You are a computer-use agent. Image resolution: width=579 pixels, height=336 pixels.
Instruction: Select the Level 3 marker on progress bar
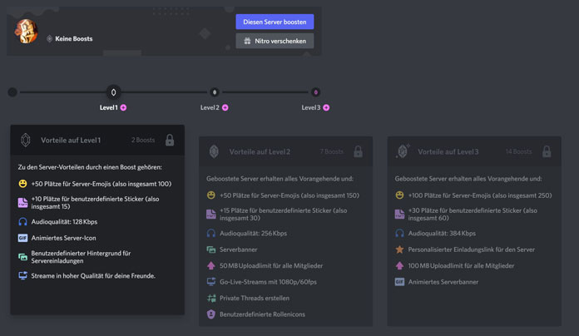pos(316,92)
